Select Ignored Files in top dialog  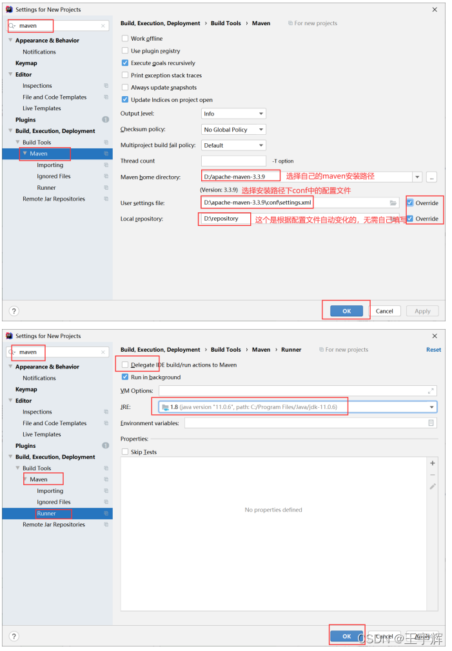pyautogui.click(x=54, y=176)
